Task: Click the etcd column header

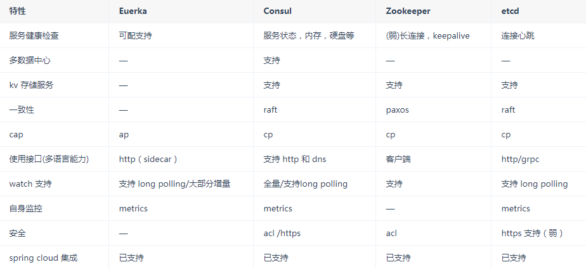Action: (511, 11)
